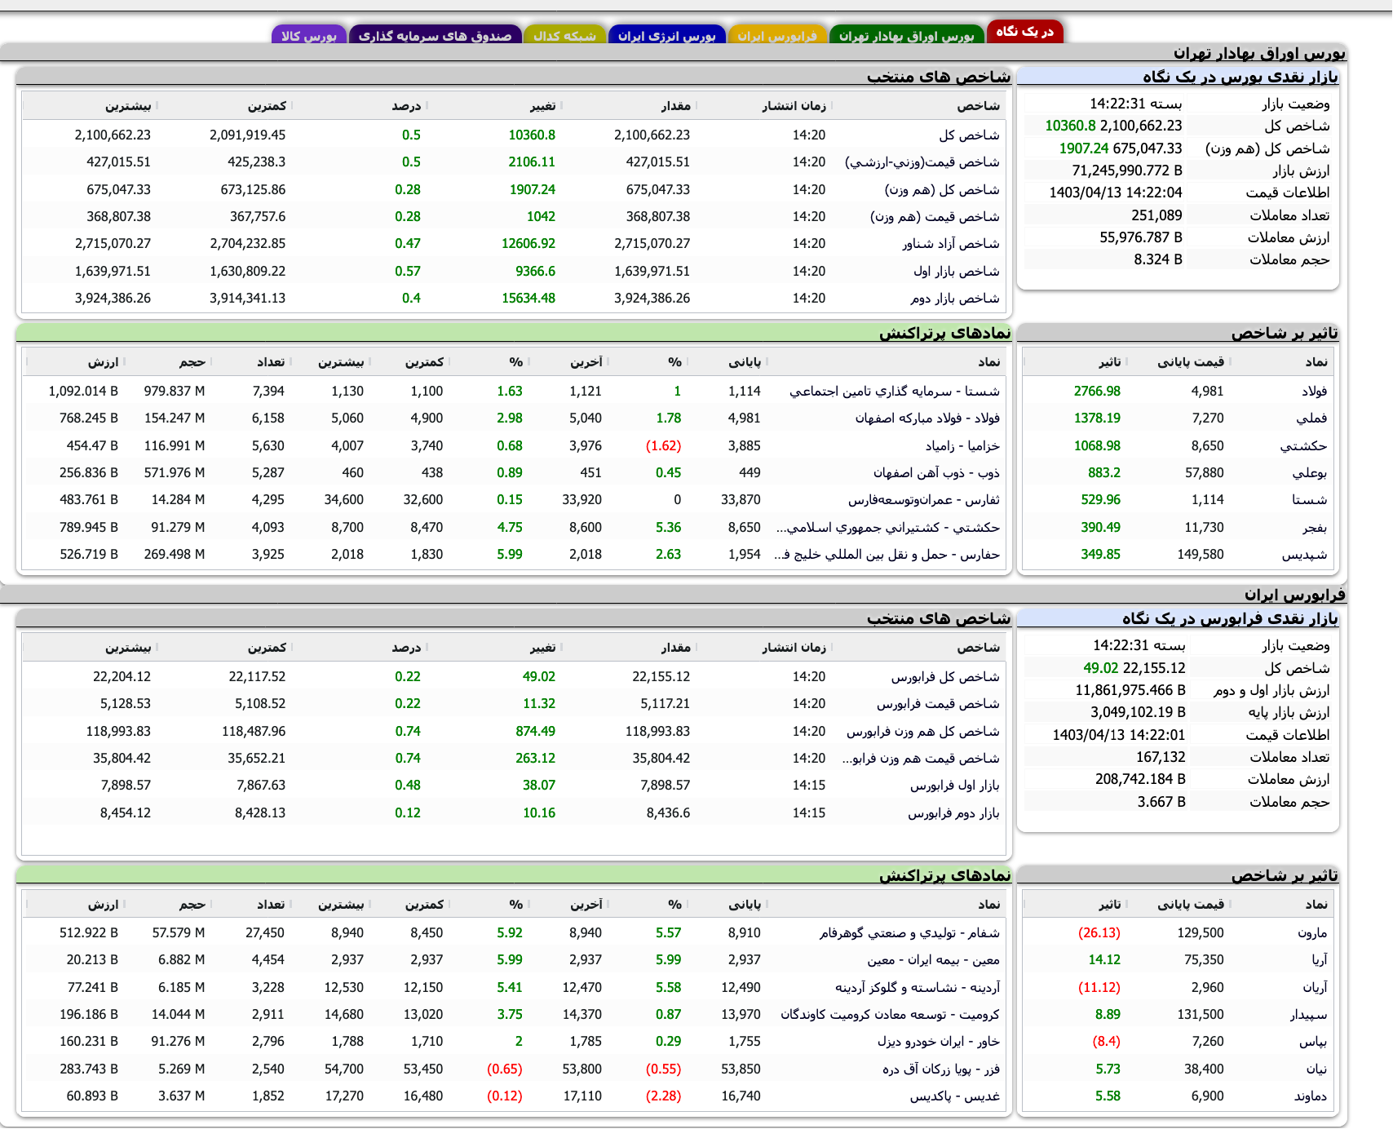Click 'شاخص کل فرابورس' index row
Screen dimensions: 1393x1129
[x=944, y=677]
